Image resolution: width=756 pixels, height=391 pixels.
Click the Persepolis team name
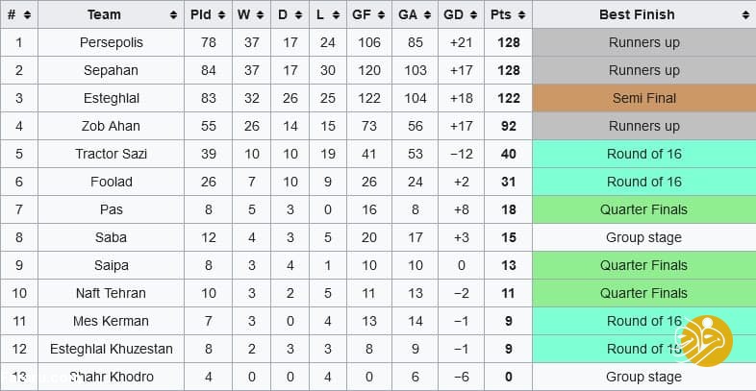(112, 42)
